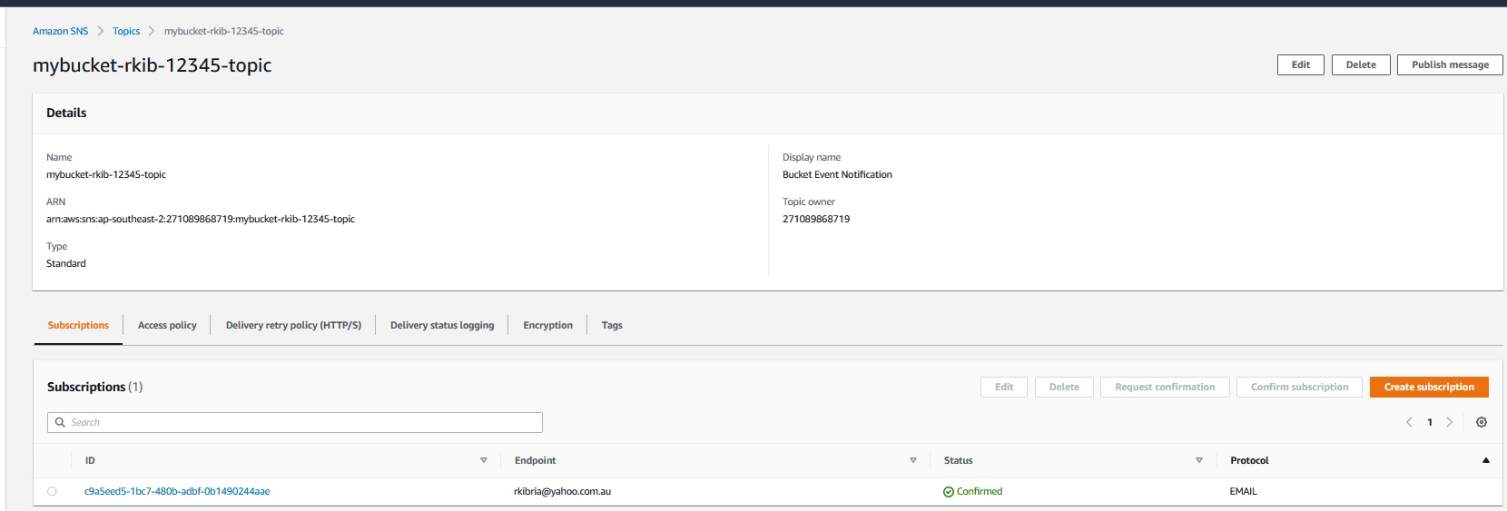
Task: Click the Create subscription button
Action: pos(1428,387)
